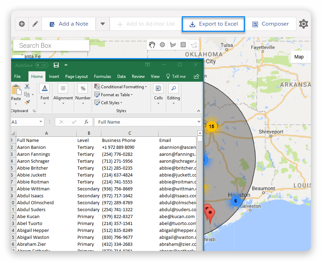Select the circle drawing map tool
The image size is (322, 261).
(x=162, y=44)
